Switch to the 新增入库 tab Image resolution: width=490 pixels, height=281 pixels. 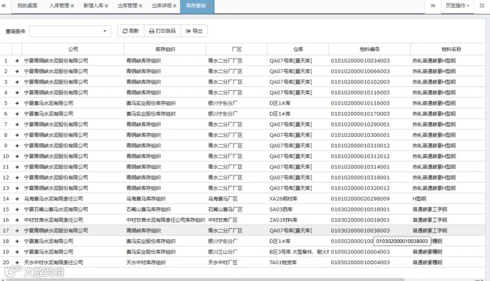(93, 5)
